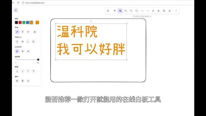The image size is (206, 116).
Task: Choose the hand-drawn font style
Action: 17,32
